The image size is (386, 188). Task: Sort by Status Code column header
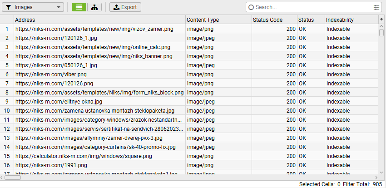tap(274, 20)
